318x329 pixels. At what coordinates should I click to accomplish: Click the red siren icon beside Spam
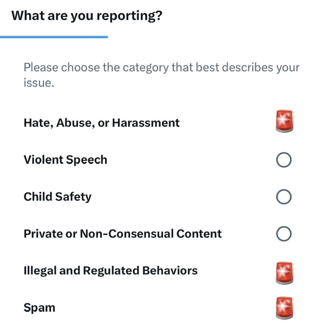pyautogui.click(x=284, y=308)
